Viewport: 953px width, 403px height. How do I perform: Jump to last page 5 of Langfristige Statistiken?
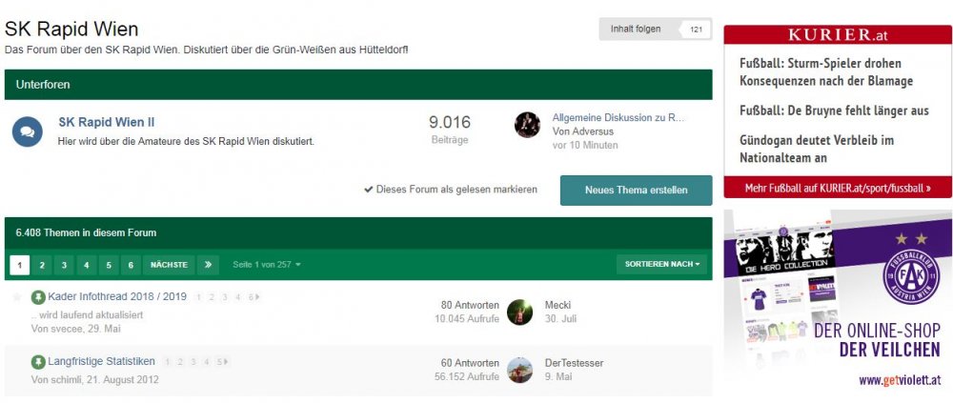click(x=222, y=362)
